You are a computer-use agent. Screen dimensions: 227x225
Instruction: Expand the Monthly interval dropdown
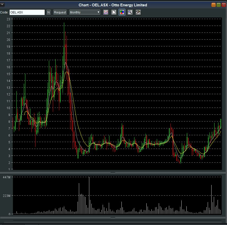(x=85, y=12)
